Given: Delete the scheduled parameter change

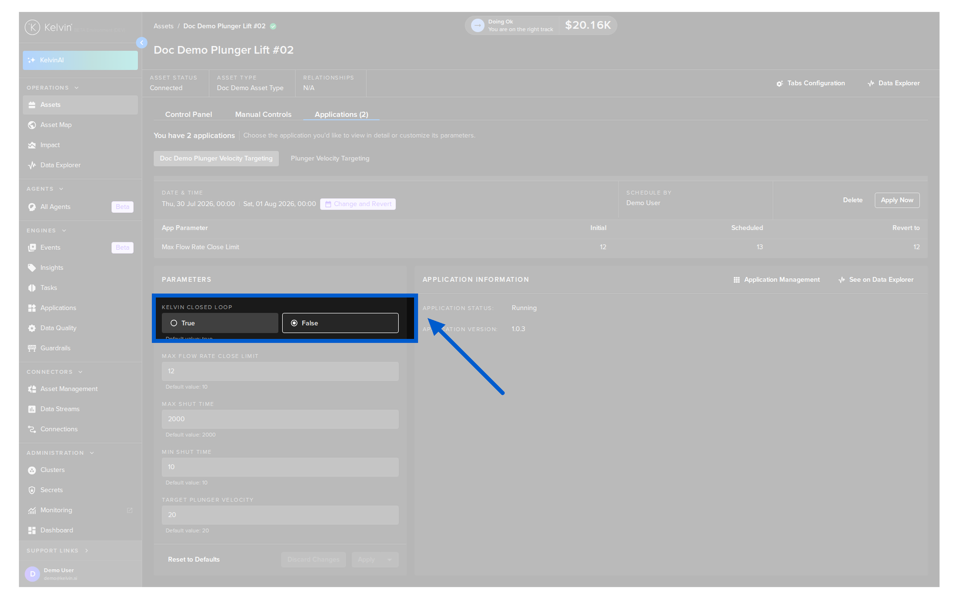Looking at the screenshot, I should pyautogui.click(x=853, y=200).
